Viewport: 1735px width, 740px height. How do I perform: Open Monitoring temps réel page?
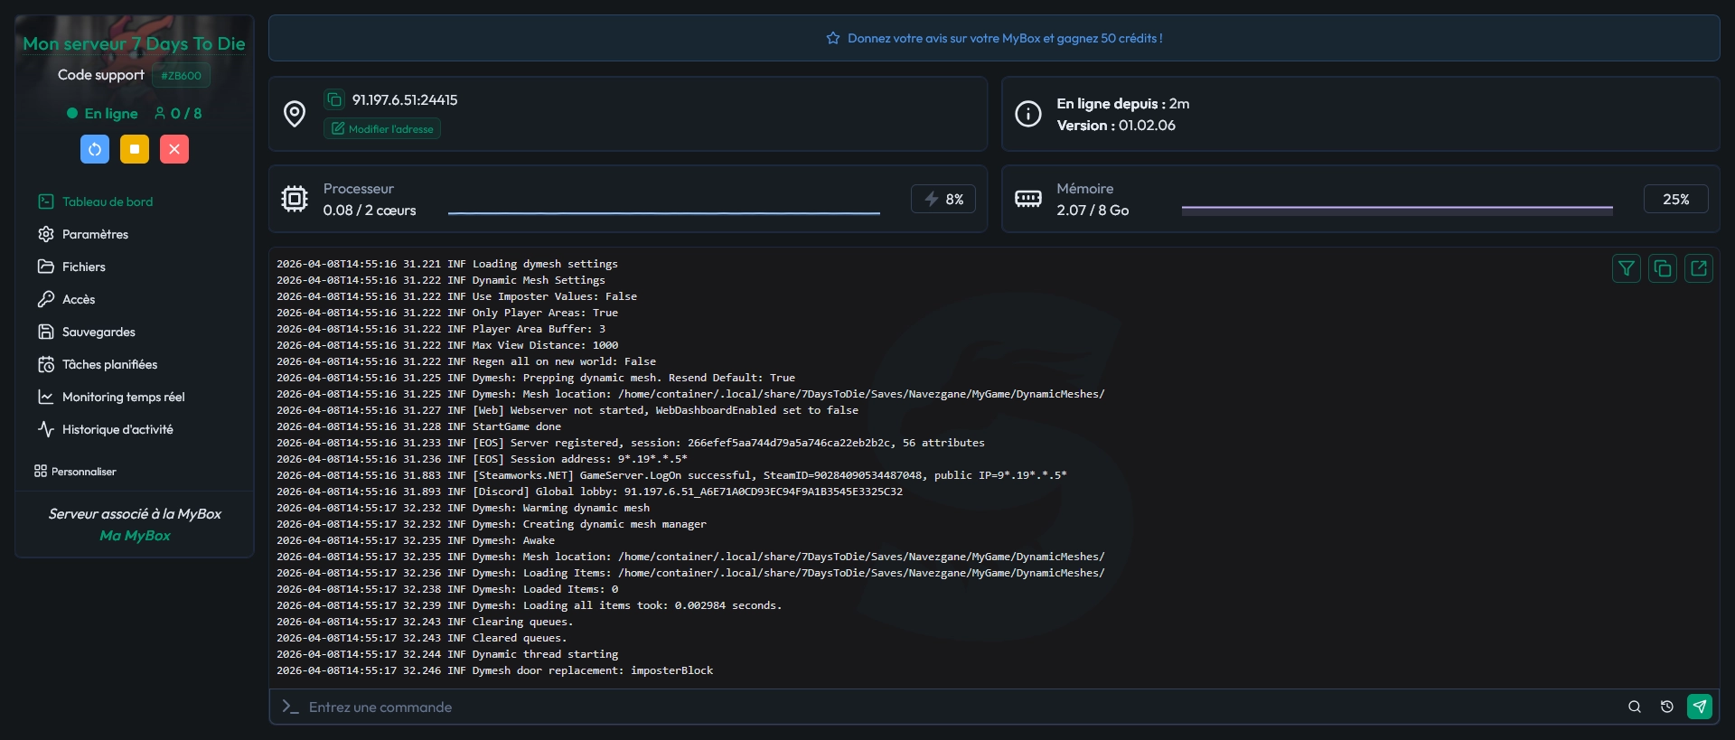click(123, 397)
